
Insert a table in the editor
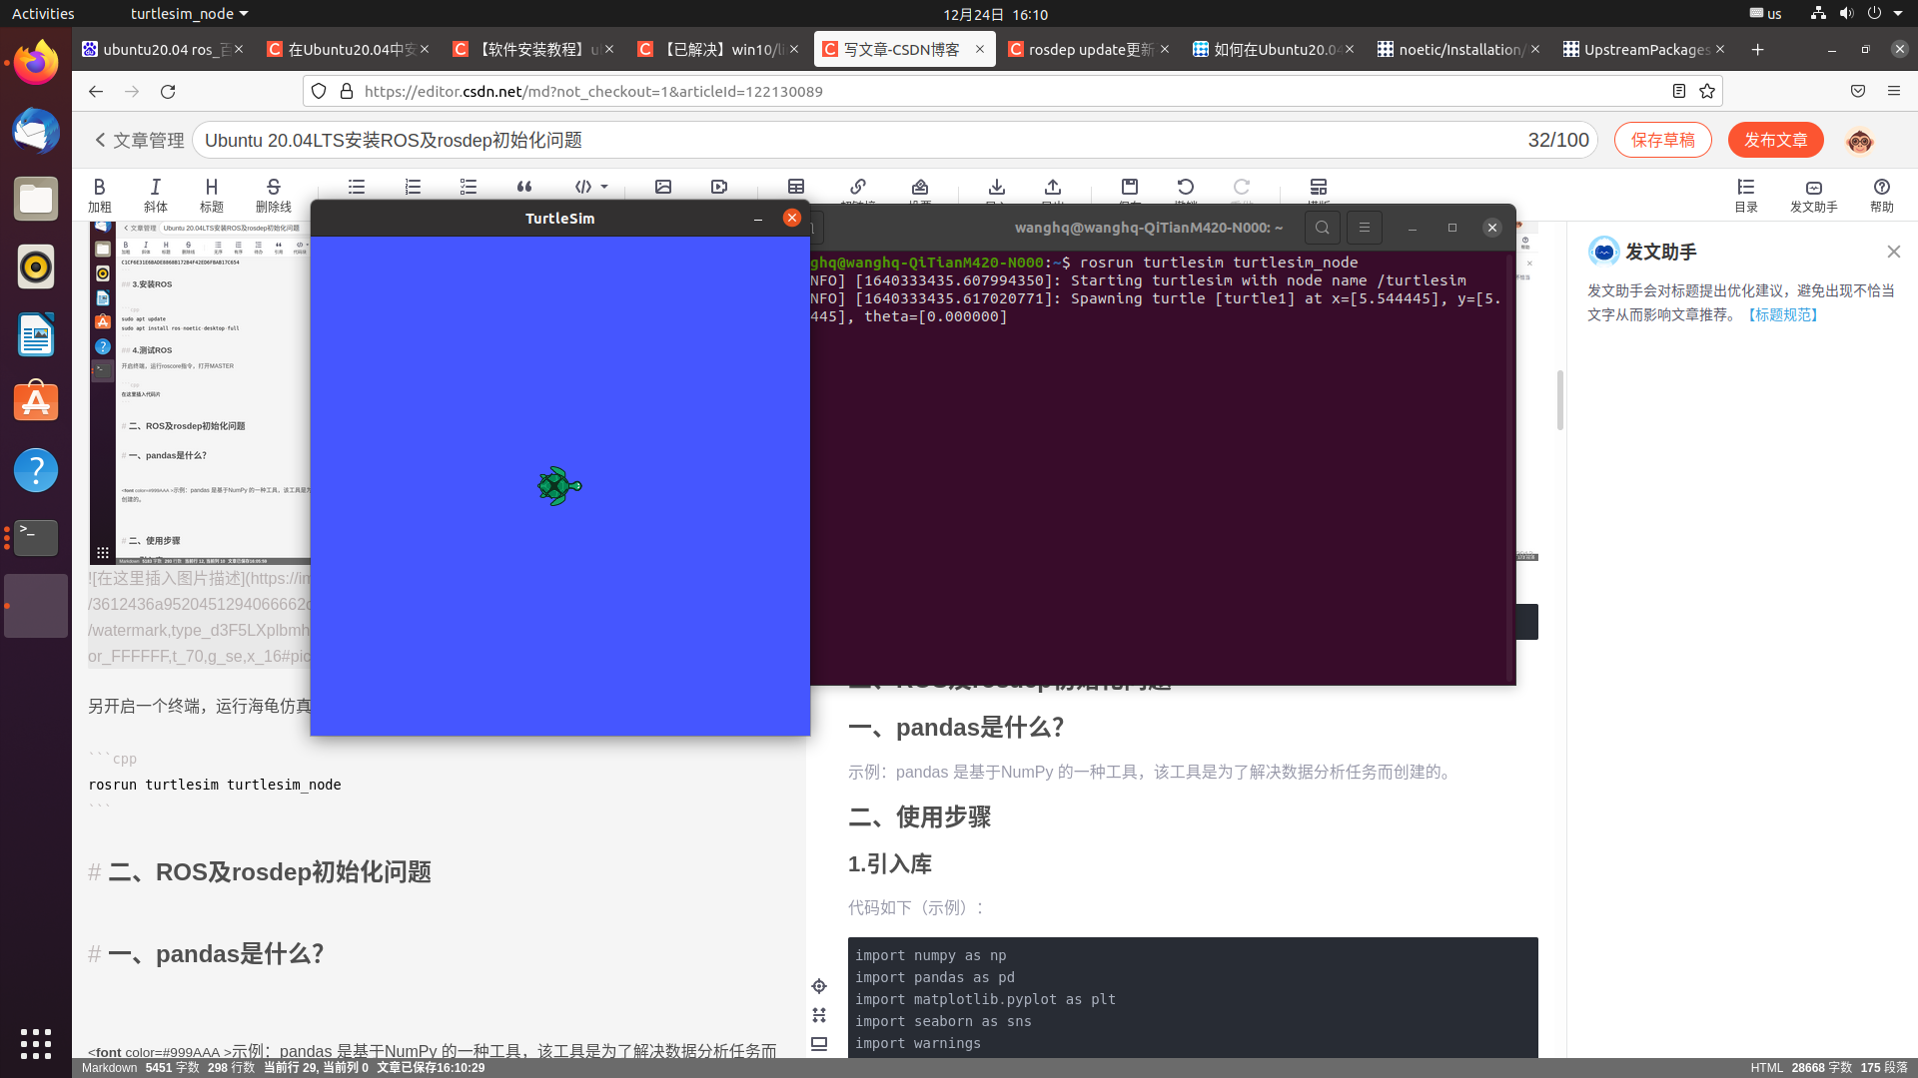click(796, 187)
